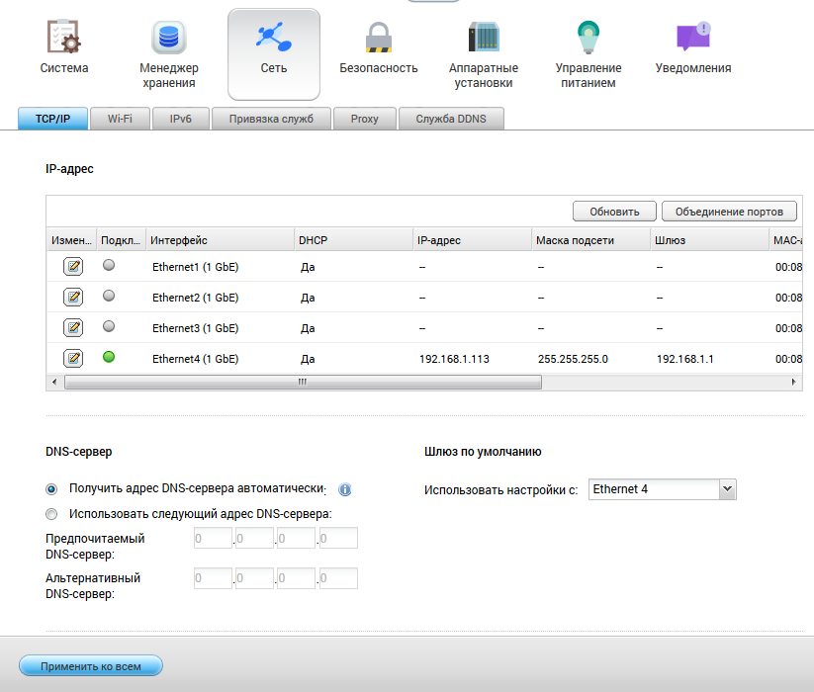This screenshot has width=814, height=692.
Task: Select use following DNS server address option
Action: 51,513
